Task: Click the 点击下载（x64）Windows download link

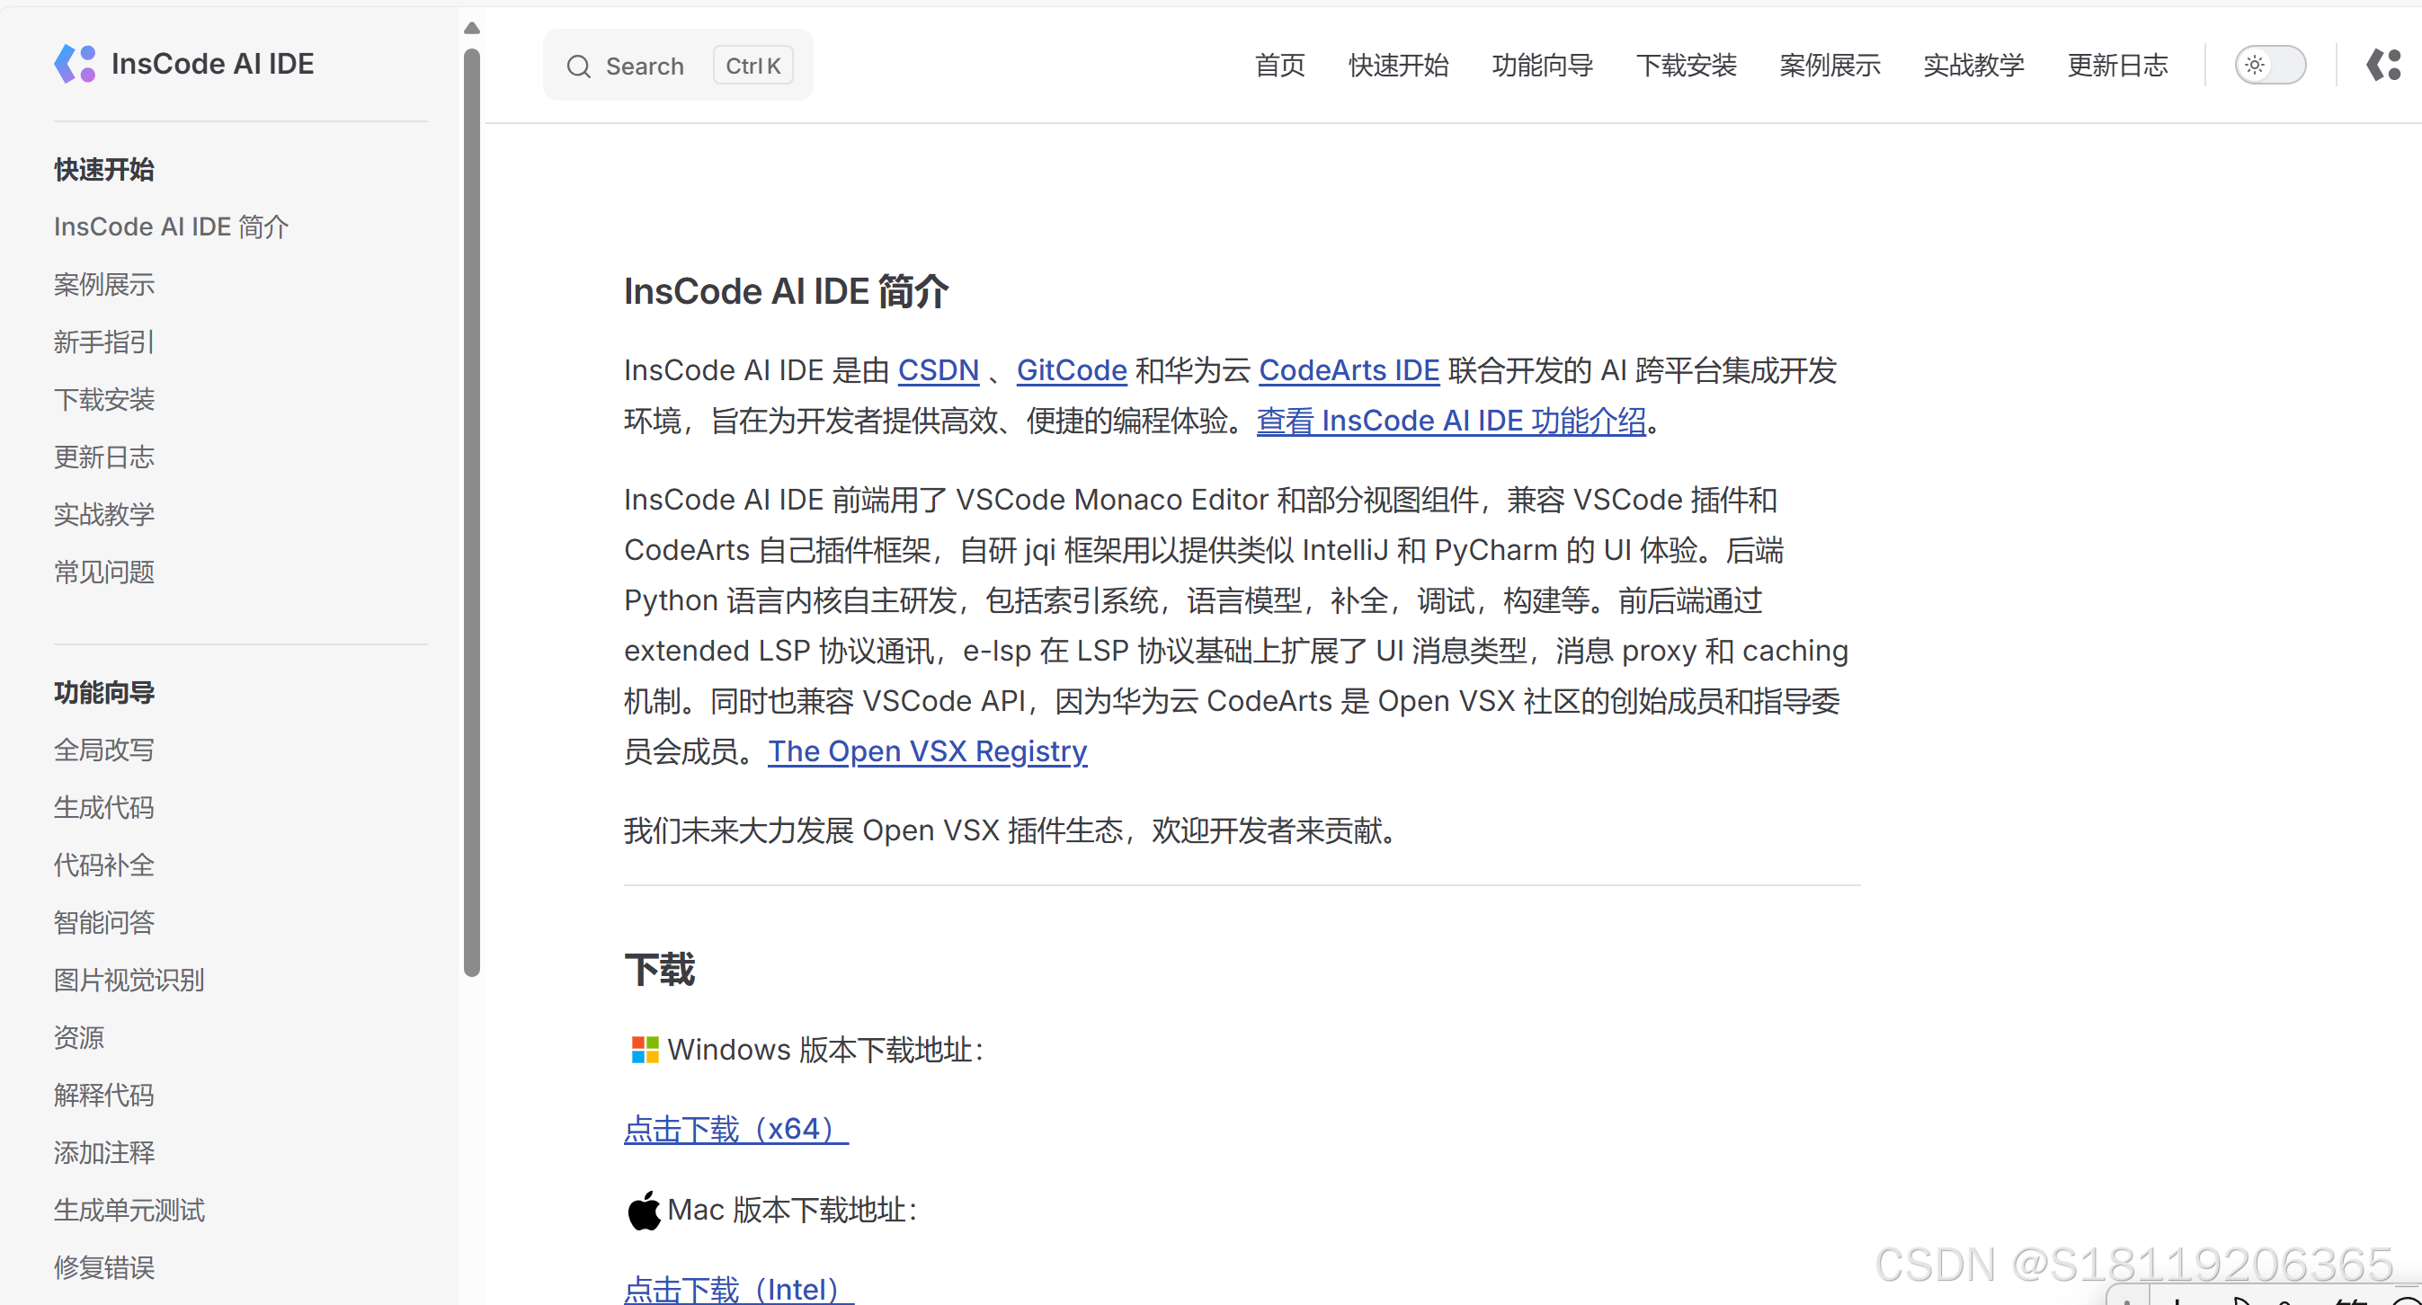Action: click(735, 1128)
